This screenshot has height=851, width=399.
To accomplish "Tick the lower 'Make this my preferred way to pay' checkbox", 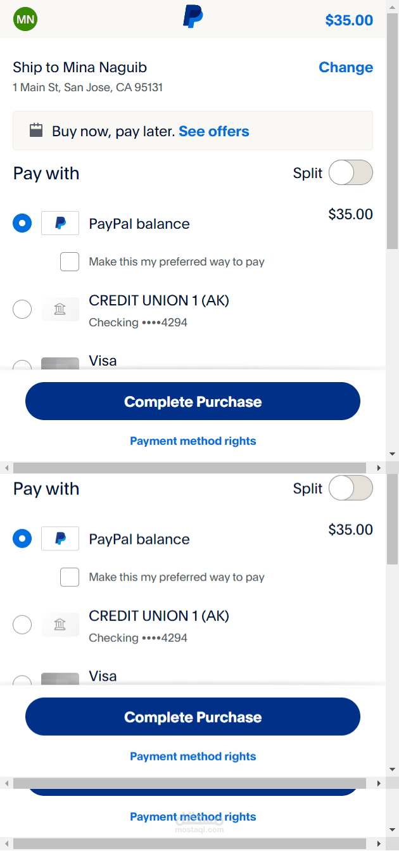I will click(70, 577).
